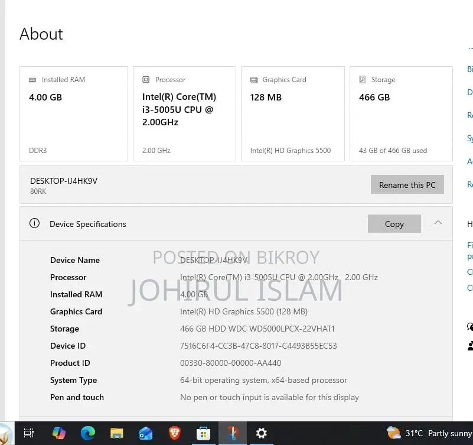Screen dimensions: 473x445
Task: Click Product ID value 00330-80000-00000-AA440
Action: coord(230,363)
